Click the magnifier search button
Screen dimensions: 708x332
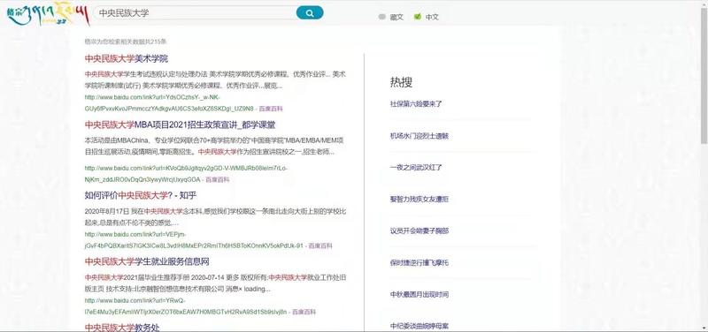(x=310, y=13)
